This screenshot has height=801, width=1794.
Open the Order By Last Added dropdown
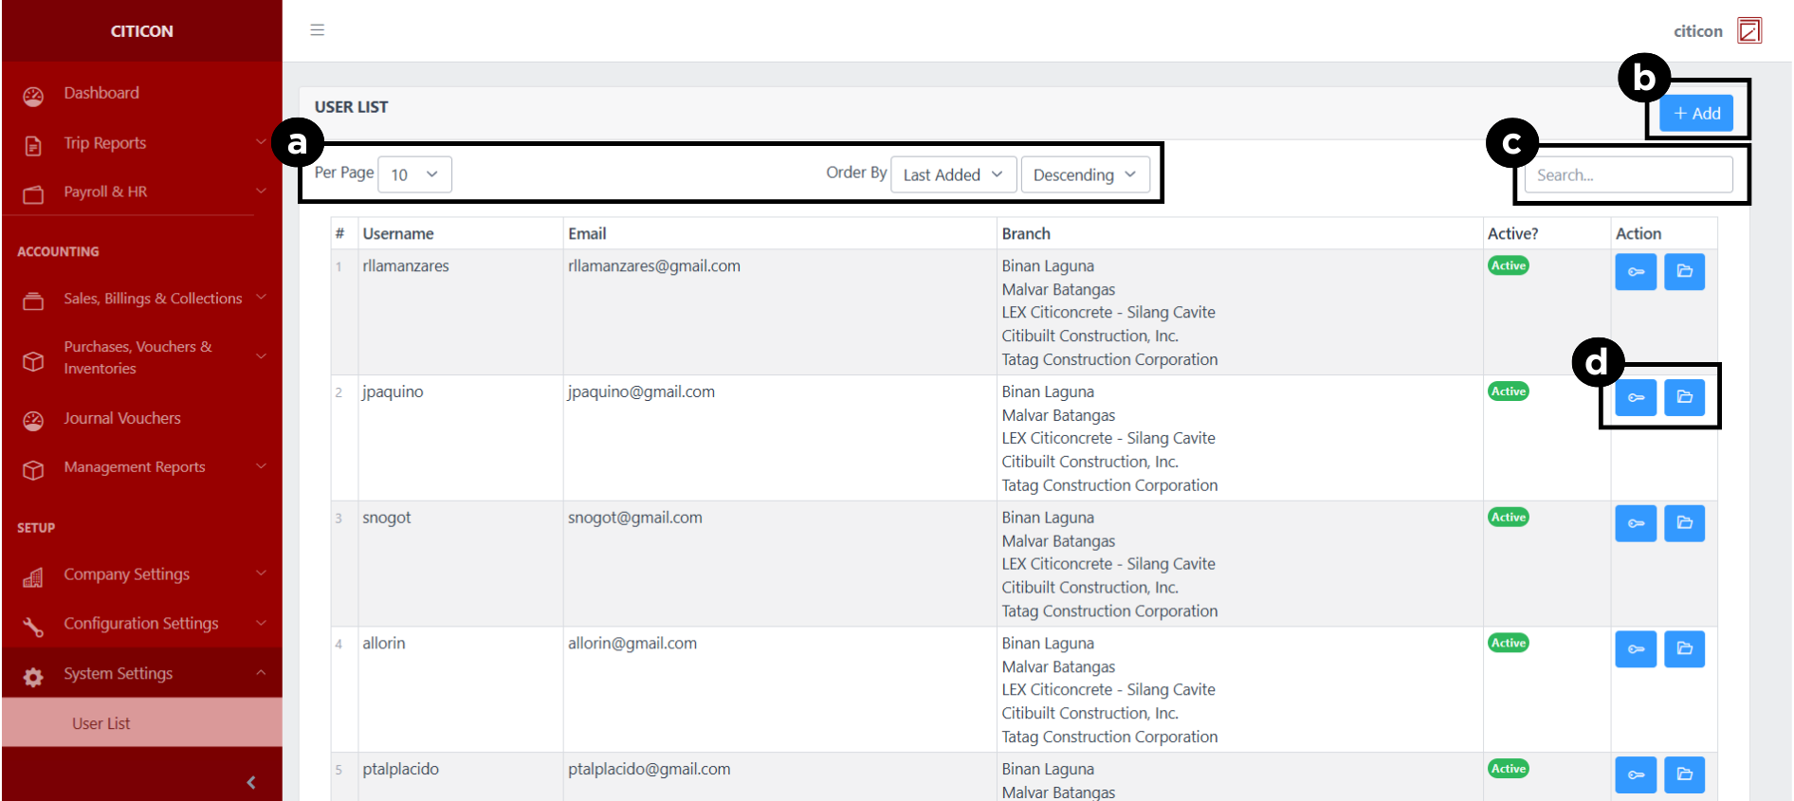click(953, 174)
